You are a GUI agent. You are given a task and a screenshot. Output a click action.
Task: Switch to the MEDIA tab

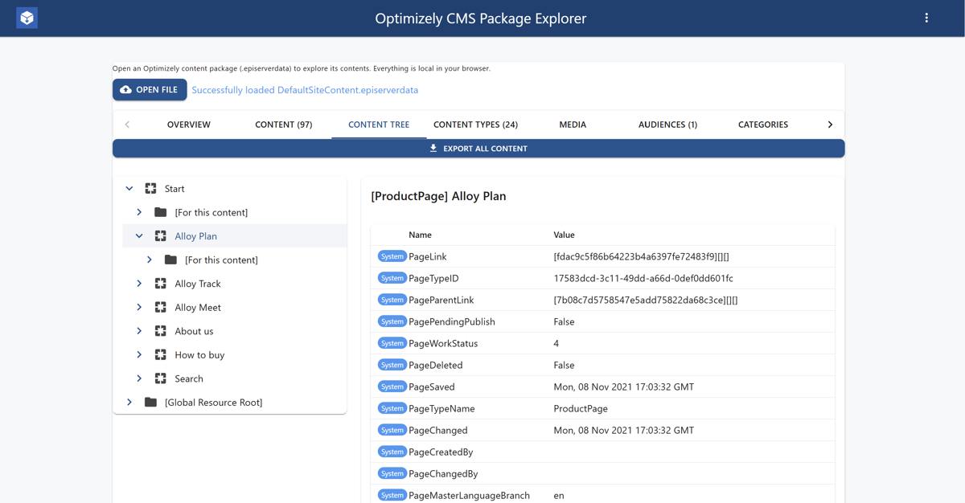(573, 125)
